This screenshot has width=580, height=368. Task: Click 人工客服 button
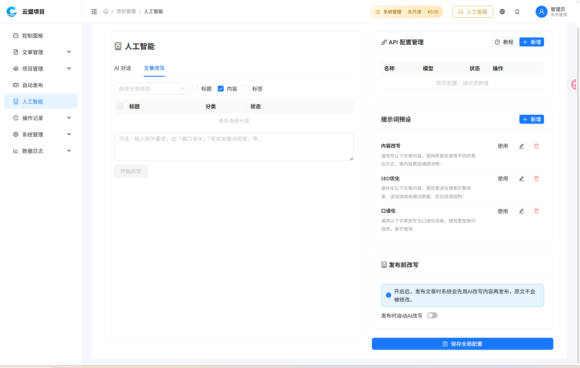click(x=473, y=12)
